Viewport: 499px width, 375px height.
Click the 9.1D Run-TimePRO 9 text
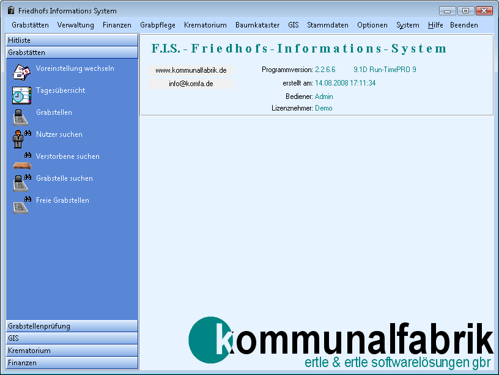pos(385,70)
